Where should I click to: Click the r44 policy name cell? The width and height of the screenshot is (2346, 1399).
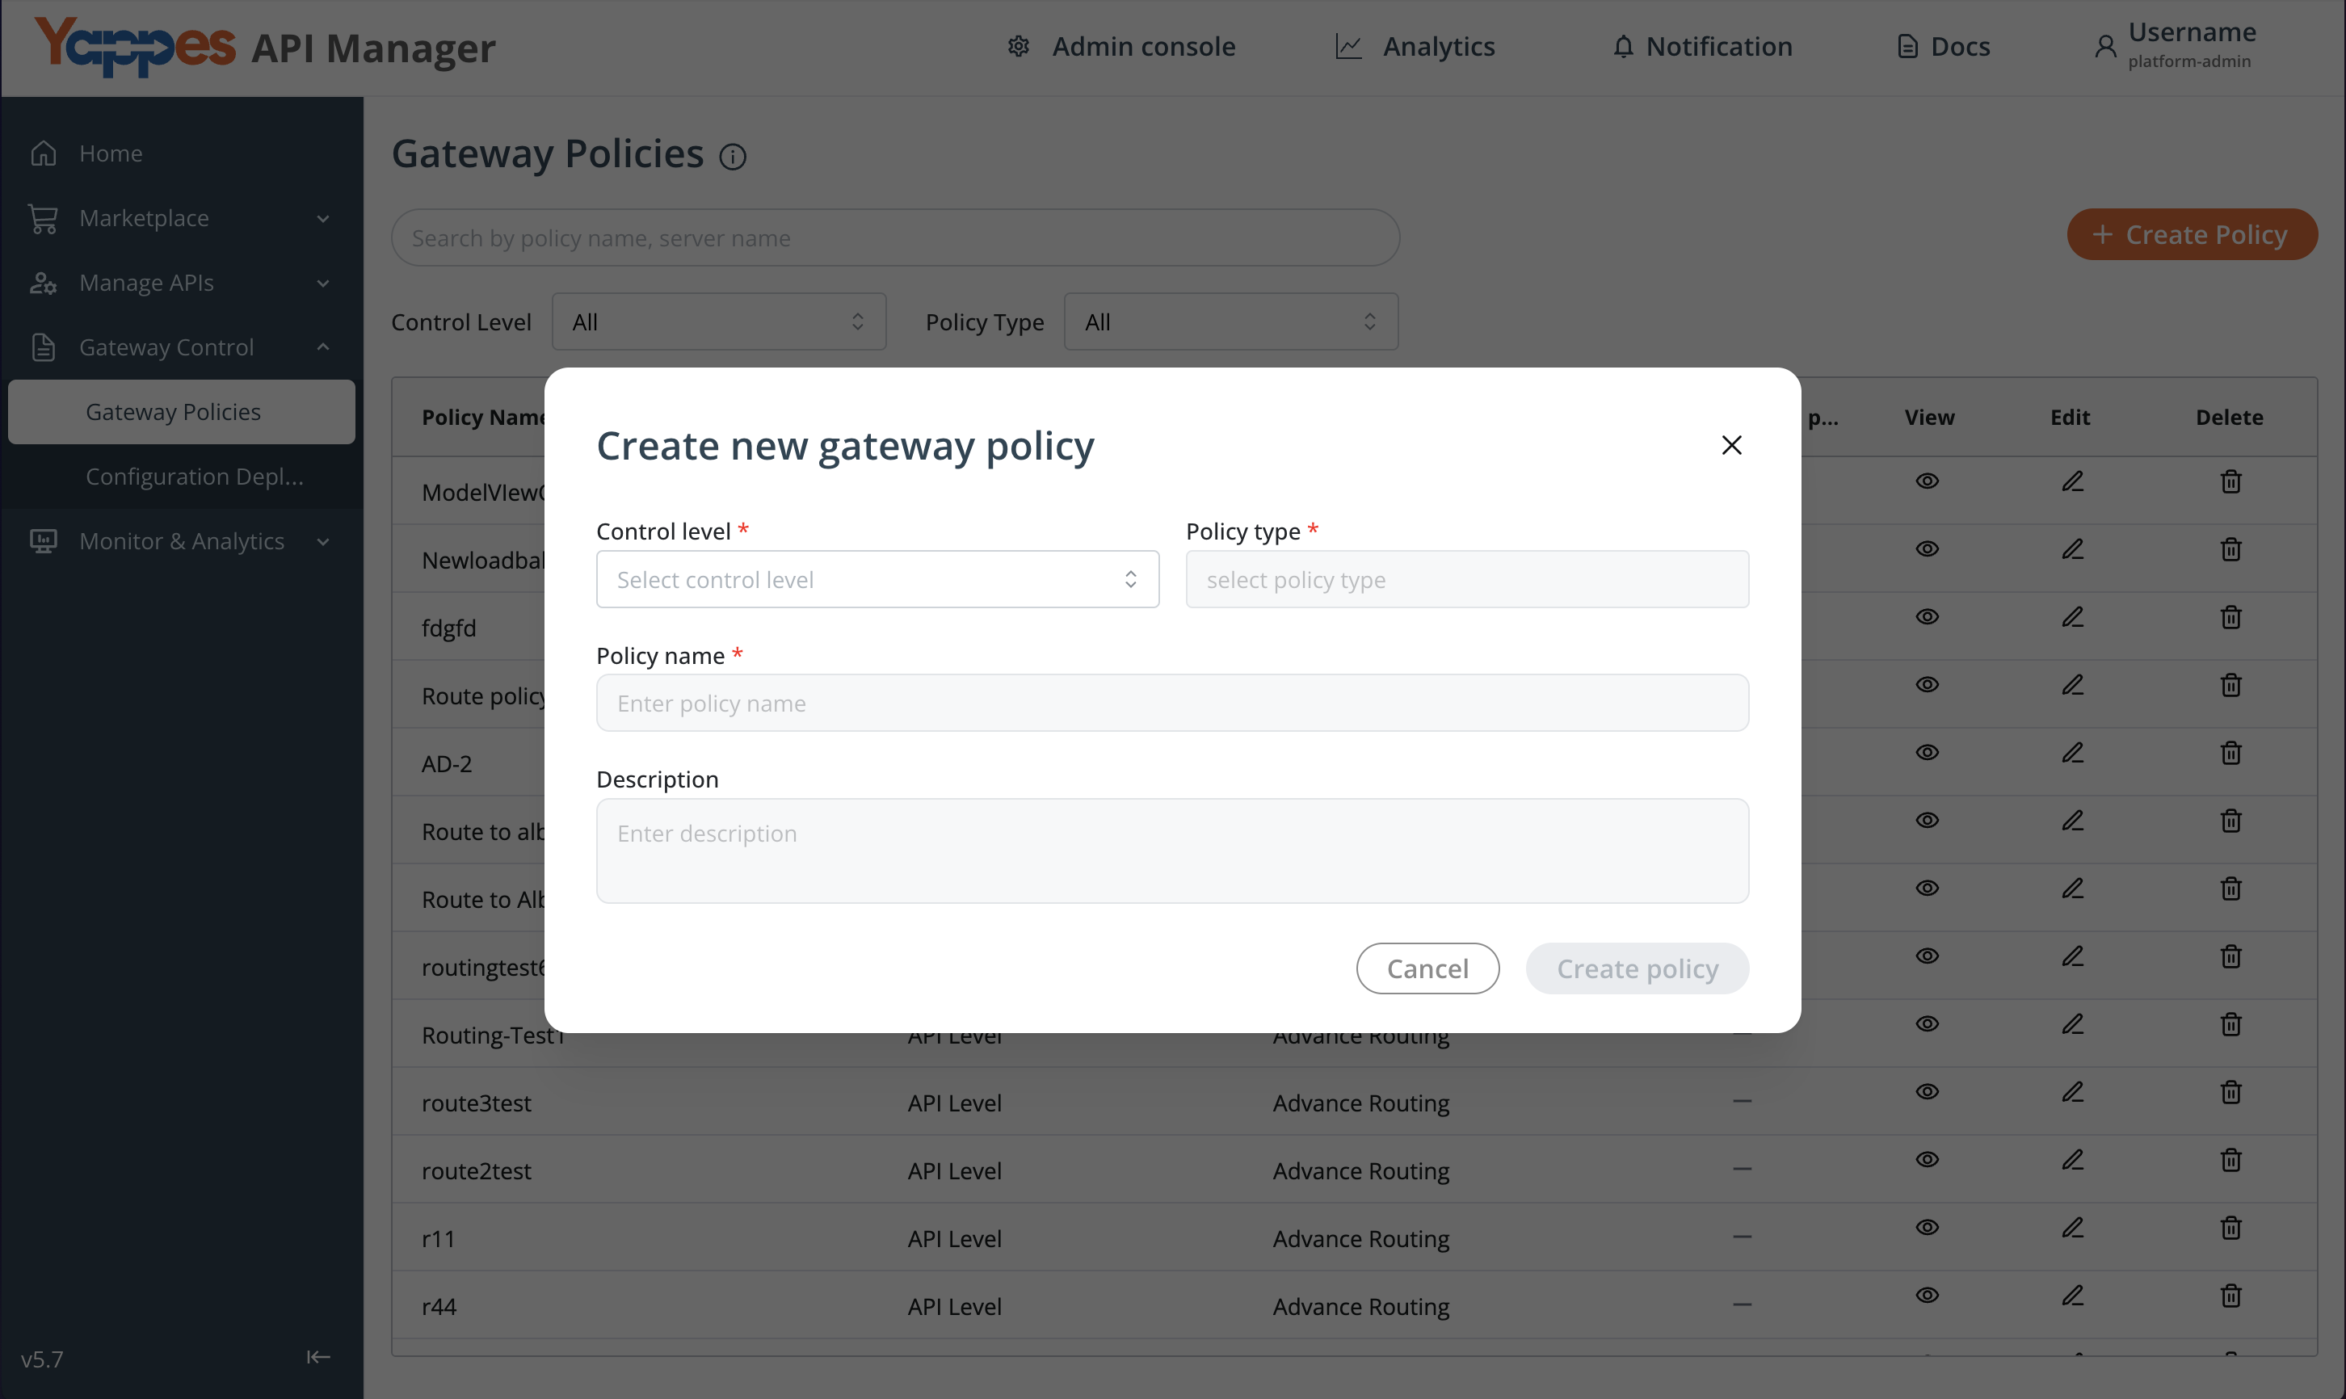click(439, 1307)
